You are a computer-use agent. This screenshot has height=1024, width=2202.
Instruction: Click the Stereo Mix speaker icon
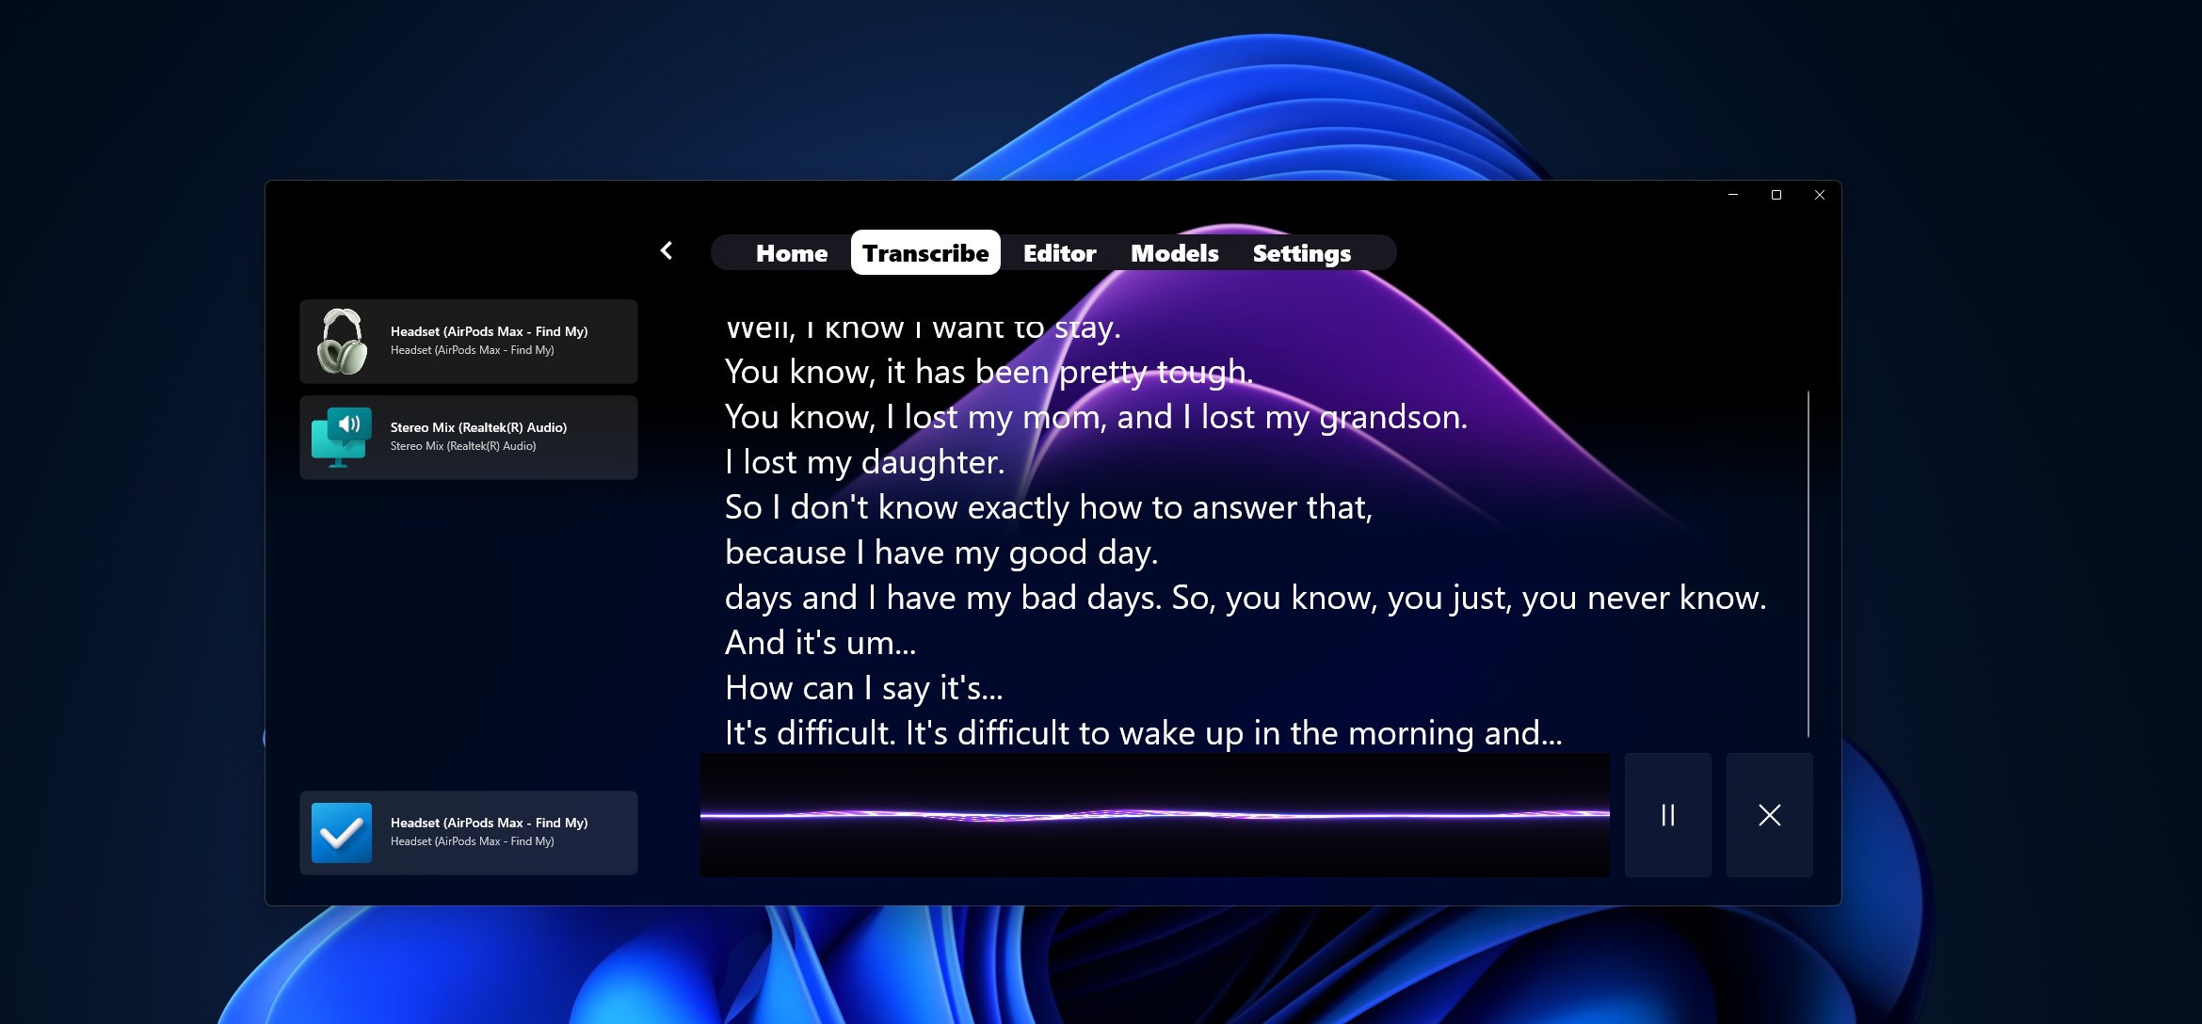340,436
